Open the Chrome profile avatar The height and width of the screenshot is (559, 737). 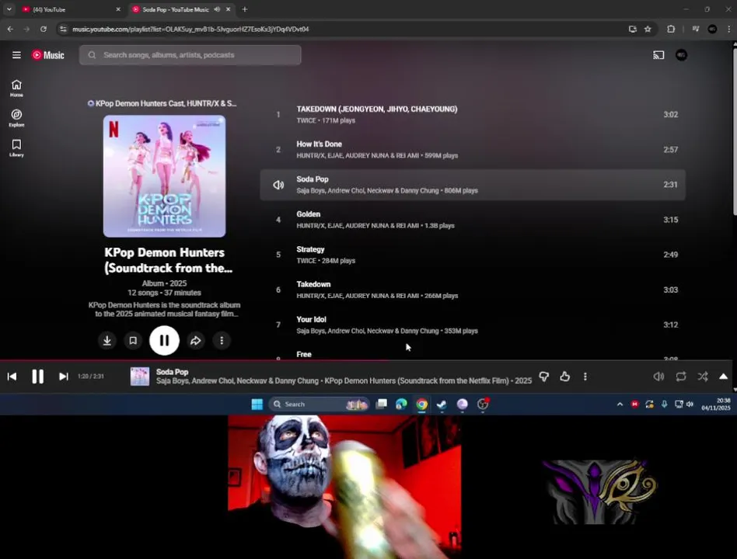tap(712, 29)
